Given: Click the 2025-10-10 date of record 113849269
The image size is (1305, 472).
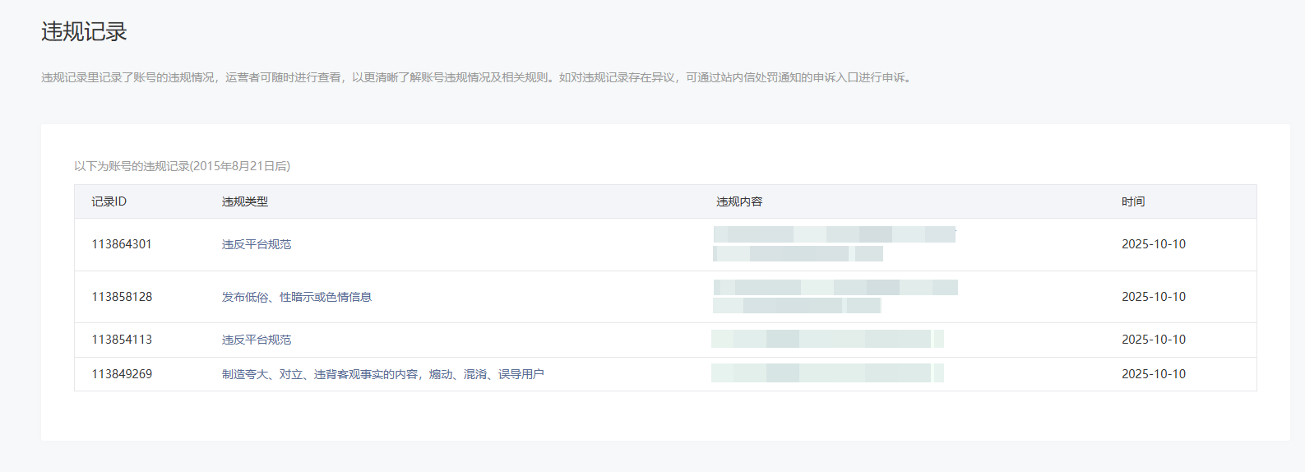Looking at the screenshot, I should tap(1154, 374).
